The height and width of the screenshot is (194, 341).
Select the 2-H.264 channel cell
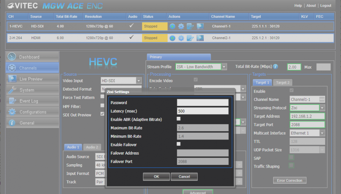(16, 38)
